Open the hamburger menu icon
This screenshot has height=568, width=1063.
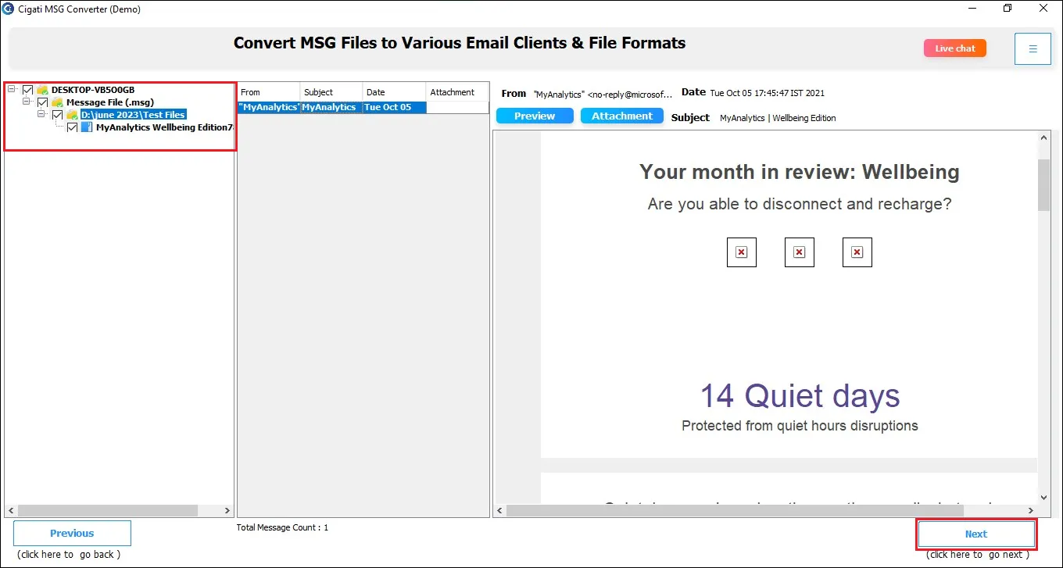(x=1033, y=48)
